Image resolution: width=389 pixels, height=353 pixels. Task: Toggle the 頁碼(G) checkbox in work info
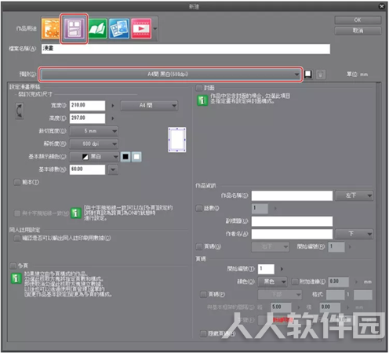click(199, 246)
